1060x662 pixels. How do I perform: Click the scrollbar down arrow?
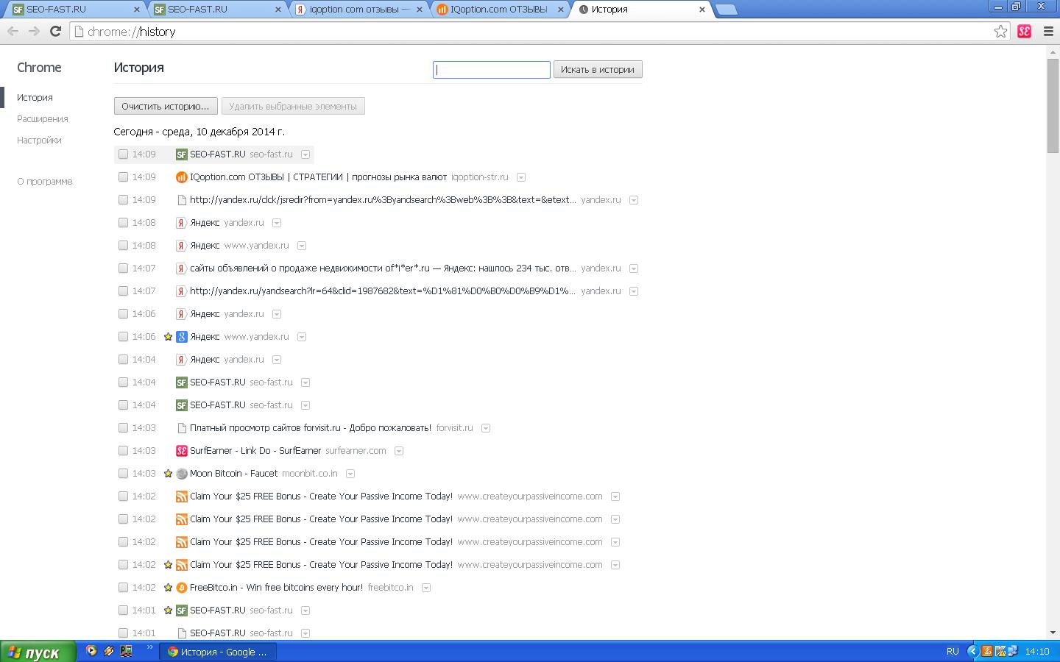[1053, 633]
